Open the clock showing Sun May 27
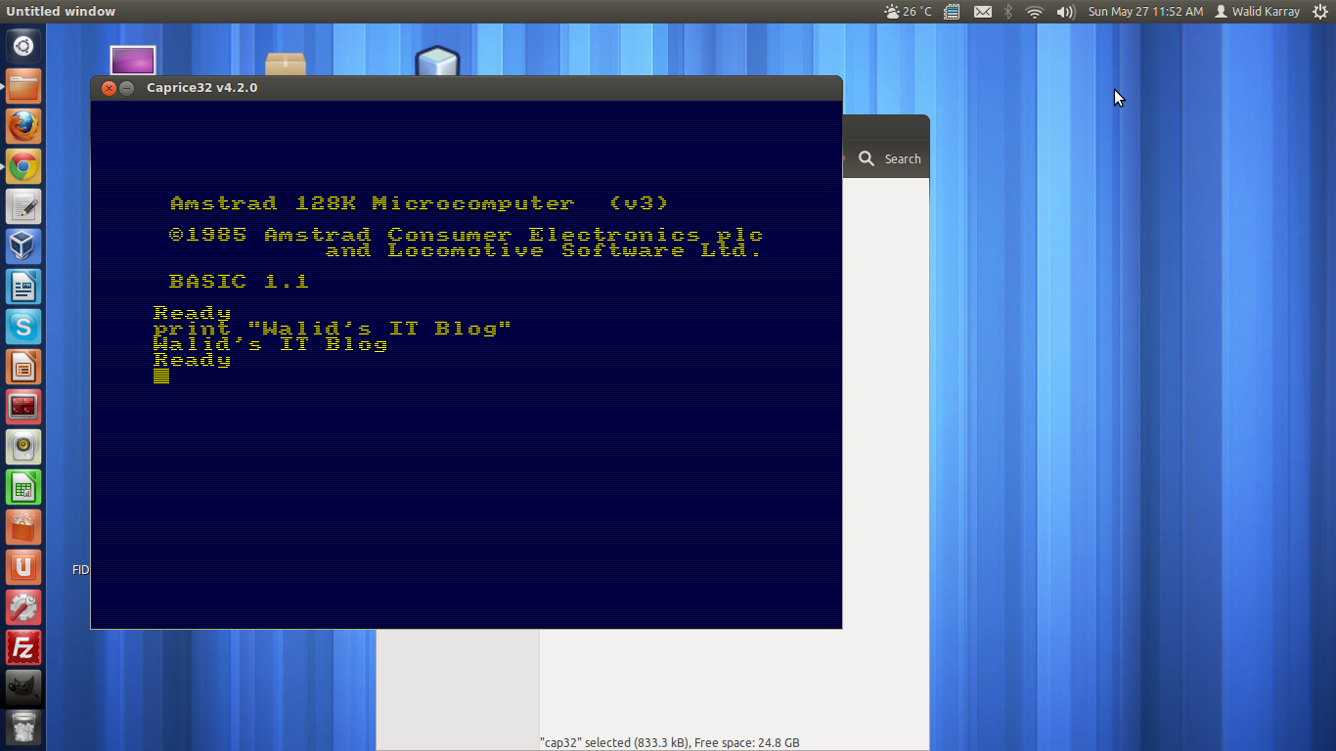 (1145, 12)
